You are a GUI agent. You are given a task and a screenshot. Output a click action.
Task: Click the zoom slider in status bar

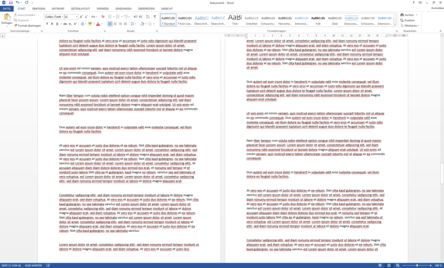417,265
